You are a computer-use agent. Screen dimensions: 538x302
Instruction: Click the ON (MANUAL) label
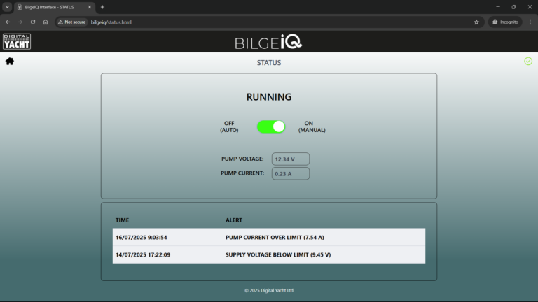pos(312,127)
